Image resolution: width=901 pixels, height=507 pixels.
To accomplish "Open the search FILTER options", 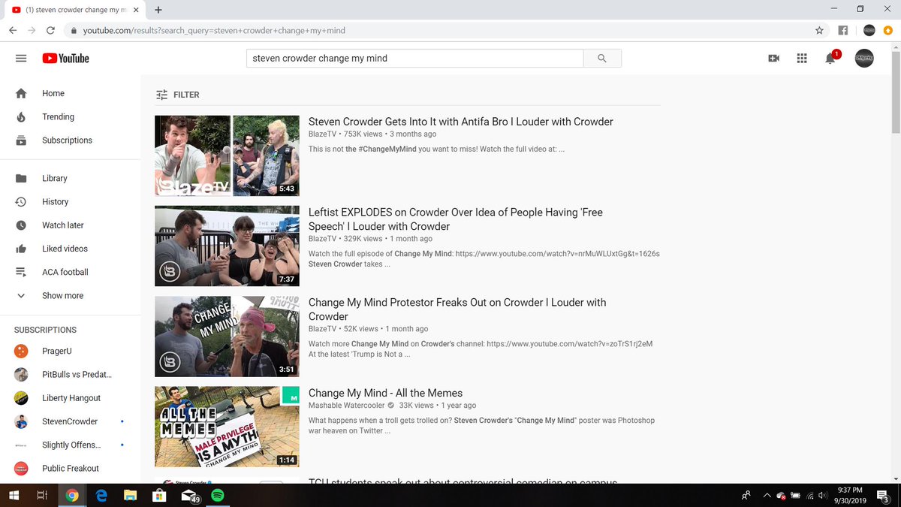I will pyautogui.click(x=178, y=95).
